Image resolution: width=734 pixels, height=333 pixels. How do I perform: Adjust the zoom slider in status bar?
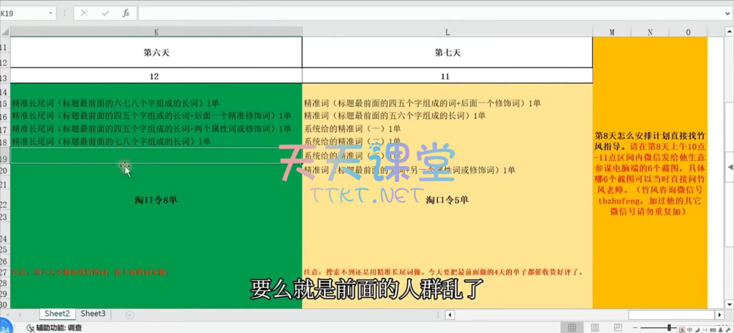pos(670,328)
